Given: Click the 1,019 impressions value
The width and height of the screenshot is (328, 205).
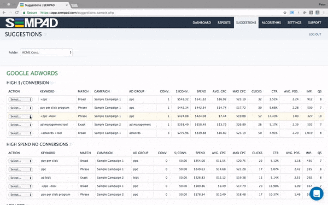Looking at the screenshot, I should click(x=308, y=133).
